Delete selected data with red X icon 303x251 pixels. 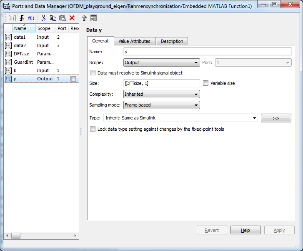[x=72, y=18]
